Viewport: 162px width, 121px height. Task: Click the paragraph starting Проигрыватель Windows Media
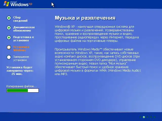click(98, 62)
